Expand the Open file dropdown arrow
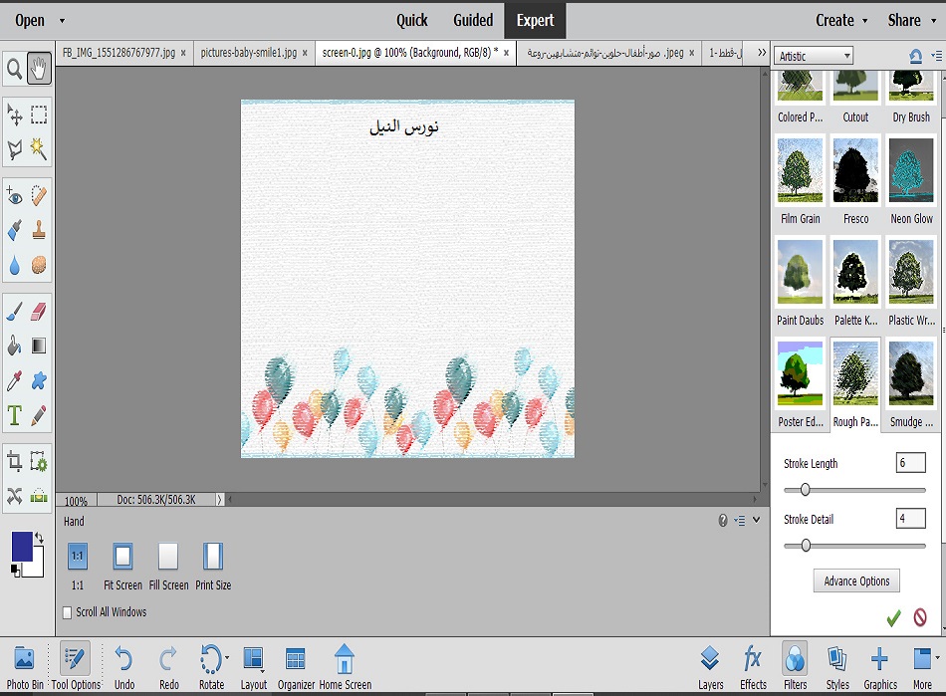 [x=62, y=21]
